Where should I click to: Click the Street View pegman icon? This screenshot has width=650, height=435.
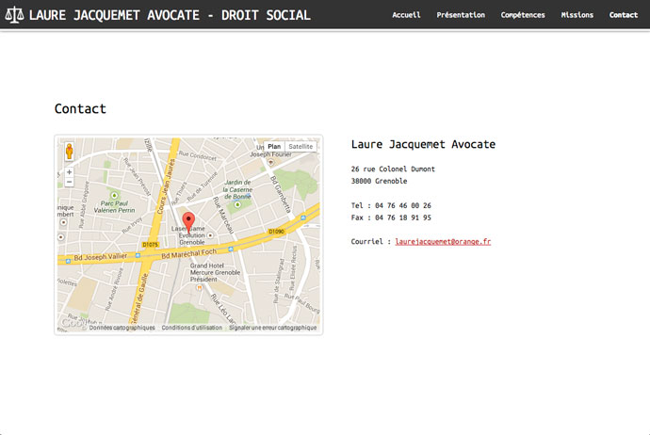point(69,153)
